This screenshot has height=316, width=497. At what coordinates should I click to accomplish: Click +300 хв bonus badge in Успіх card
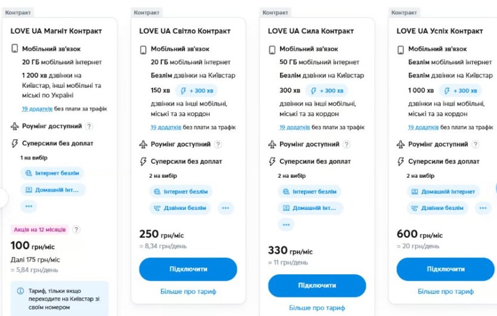pyautogui.click(x=460, y=91)
